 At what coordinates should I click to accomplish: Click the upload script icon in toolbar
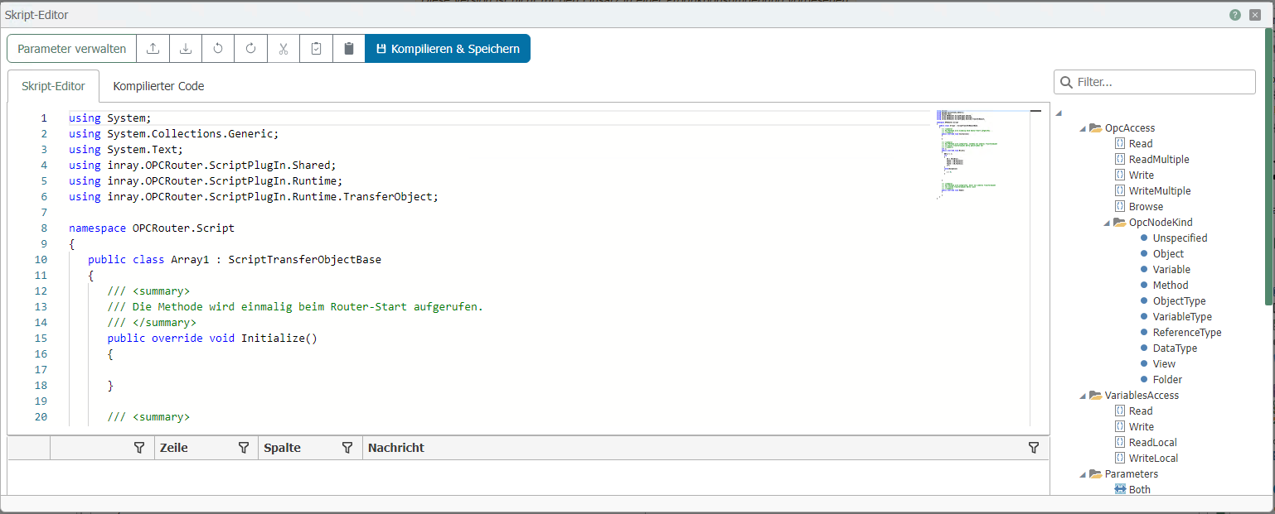pos(153,49)
